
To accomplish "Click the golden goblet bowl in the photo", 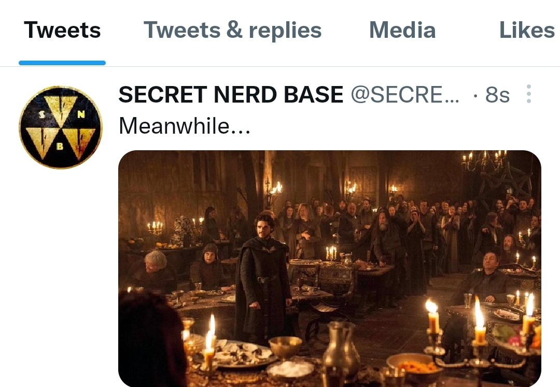I will pos(285,346).
